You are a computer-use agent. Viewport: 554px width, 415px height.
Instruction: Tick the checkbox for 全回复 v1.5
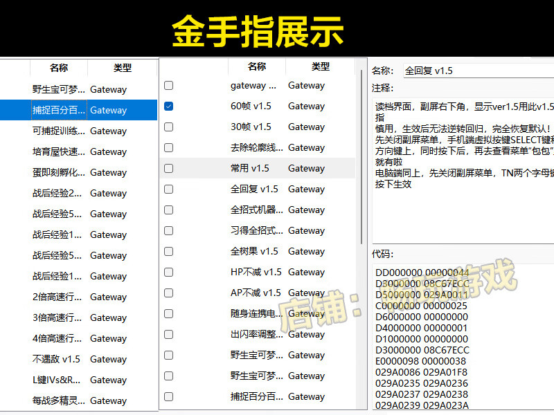(x=168, y=190)
